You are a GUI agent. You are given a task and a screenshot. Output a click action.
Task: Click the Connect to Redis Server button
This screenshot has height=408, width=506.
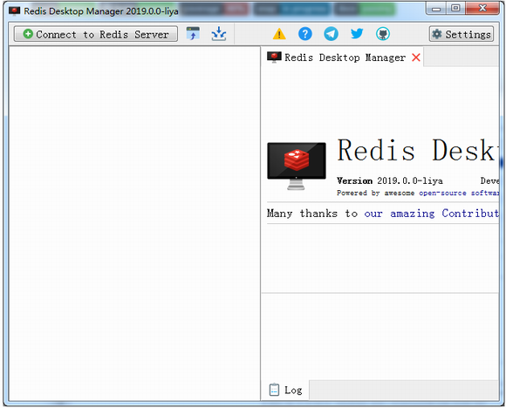tap(95, 34)
